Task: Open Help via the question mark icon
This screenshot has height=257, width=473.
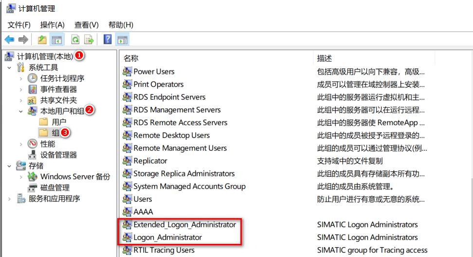Action: pos(108,40)
